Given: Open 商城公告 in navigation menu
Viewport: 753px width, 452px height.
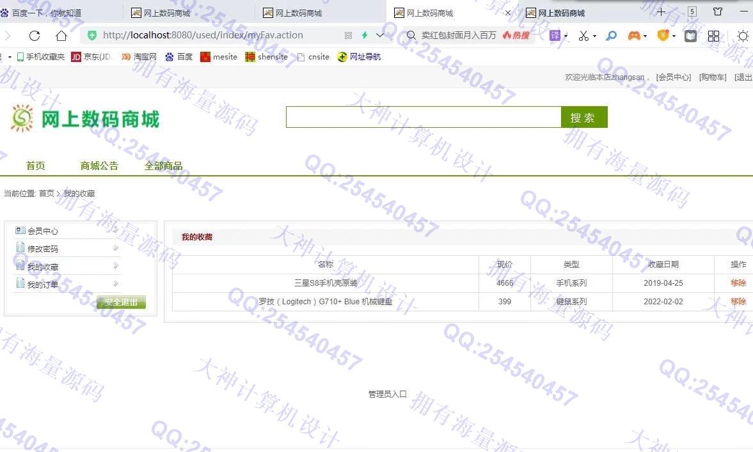Looking at the screenshot, I should point(99,166).
